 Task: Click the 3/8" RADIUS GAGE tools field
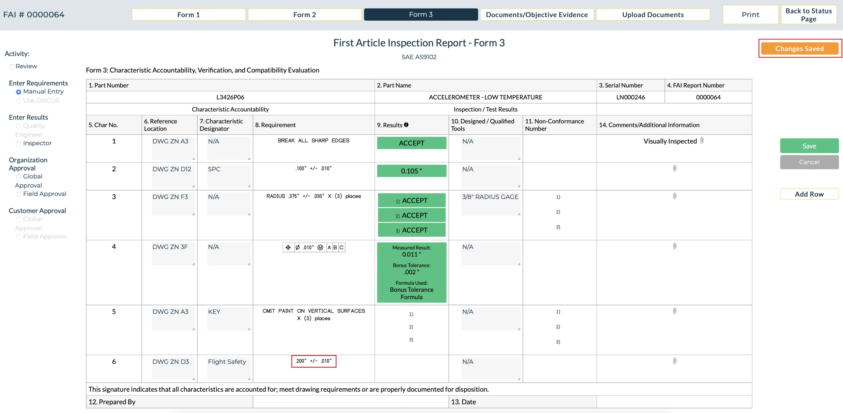pos(491,204)
